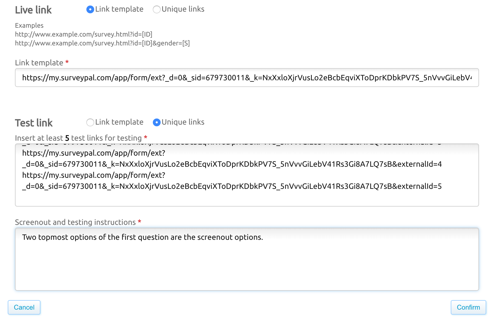Select Link template radio under Test link
The height and width of the screenshot is (319, 489).
tap(90, 122)
